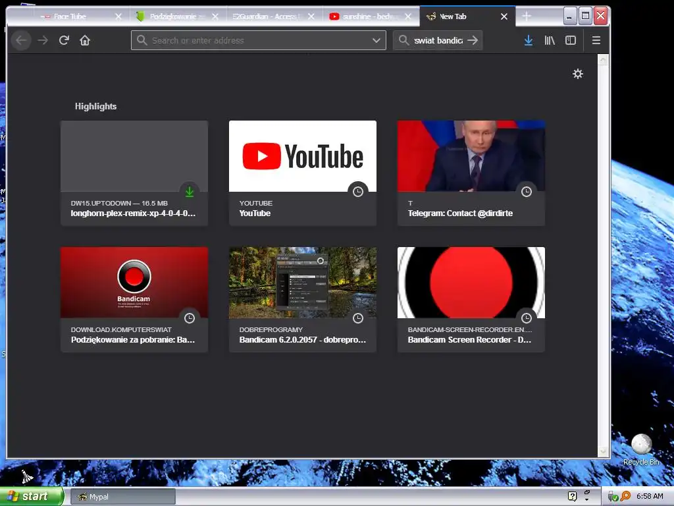Click the back navigation arrow
Screen dimensions: 674x506
21,40
